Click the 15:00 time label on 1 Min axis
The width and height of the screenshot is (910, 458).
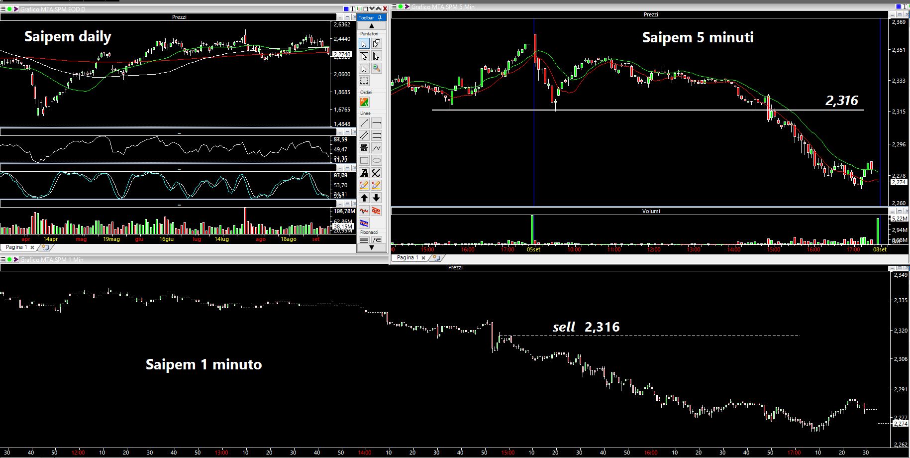[507, 453]
